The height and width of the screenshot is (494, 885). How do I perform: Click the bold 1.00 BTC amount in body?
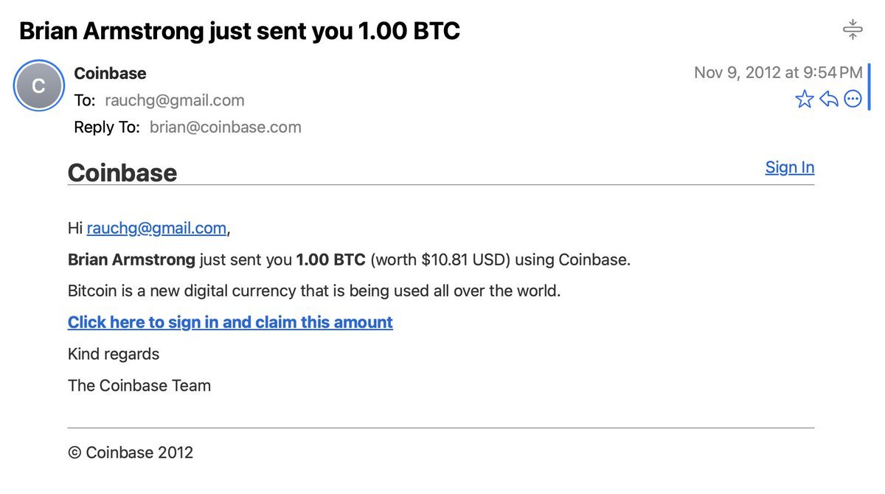[331, 260]
